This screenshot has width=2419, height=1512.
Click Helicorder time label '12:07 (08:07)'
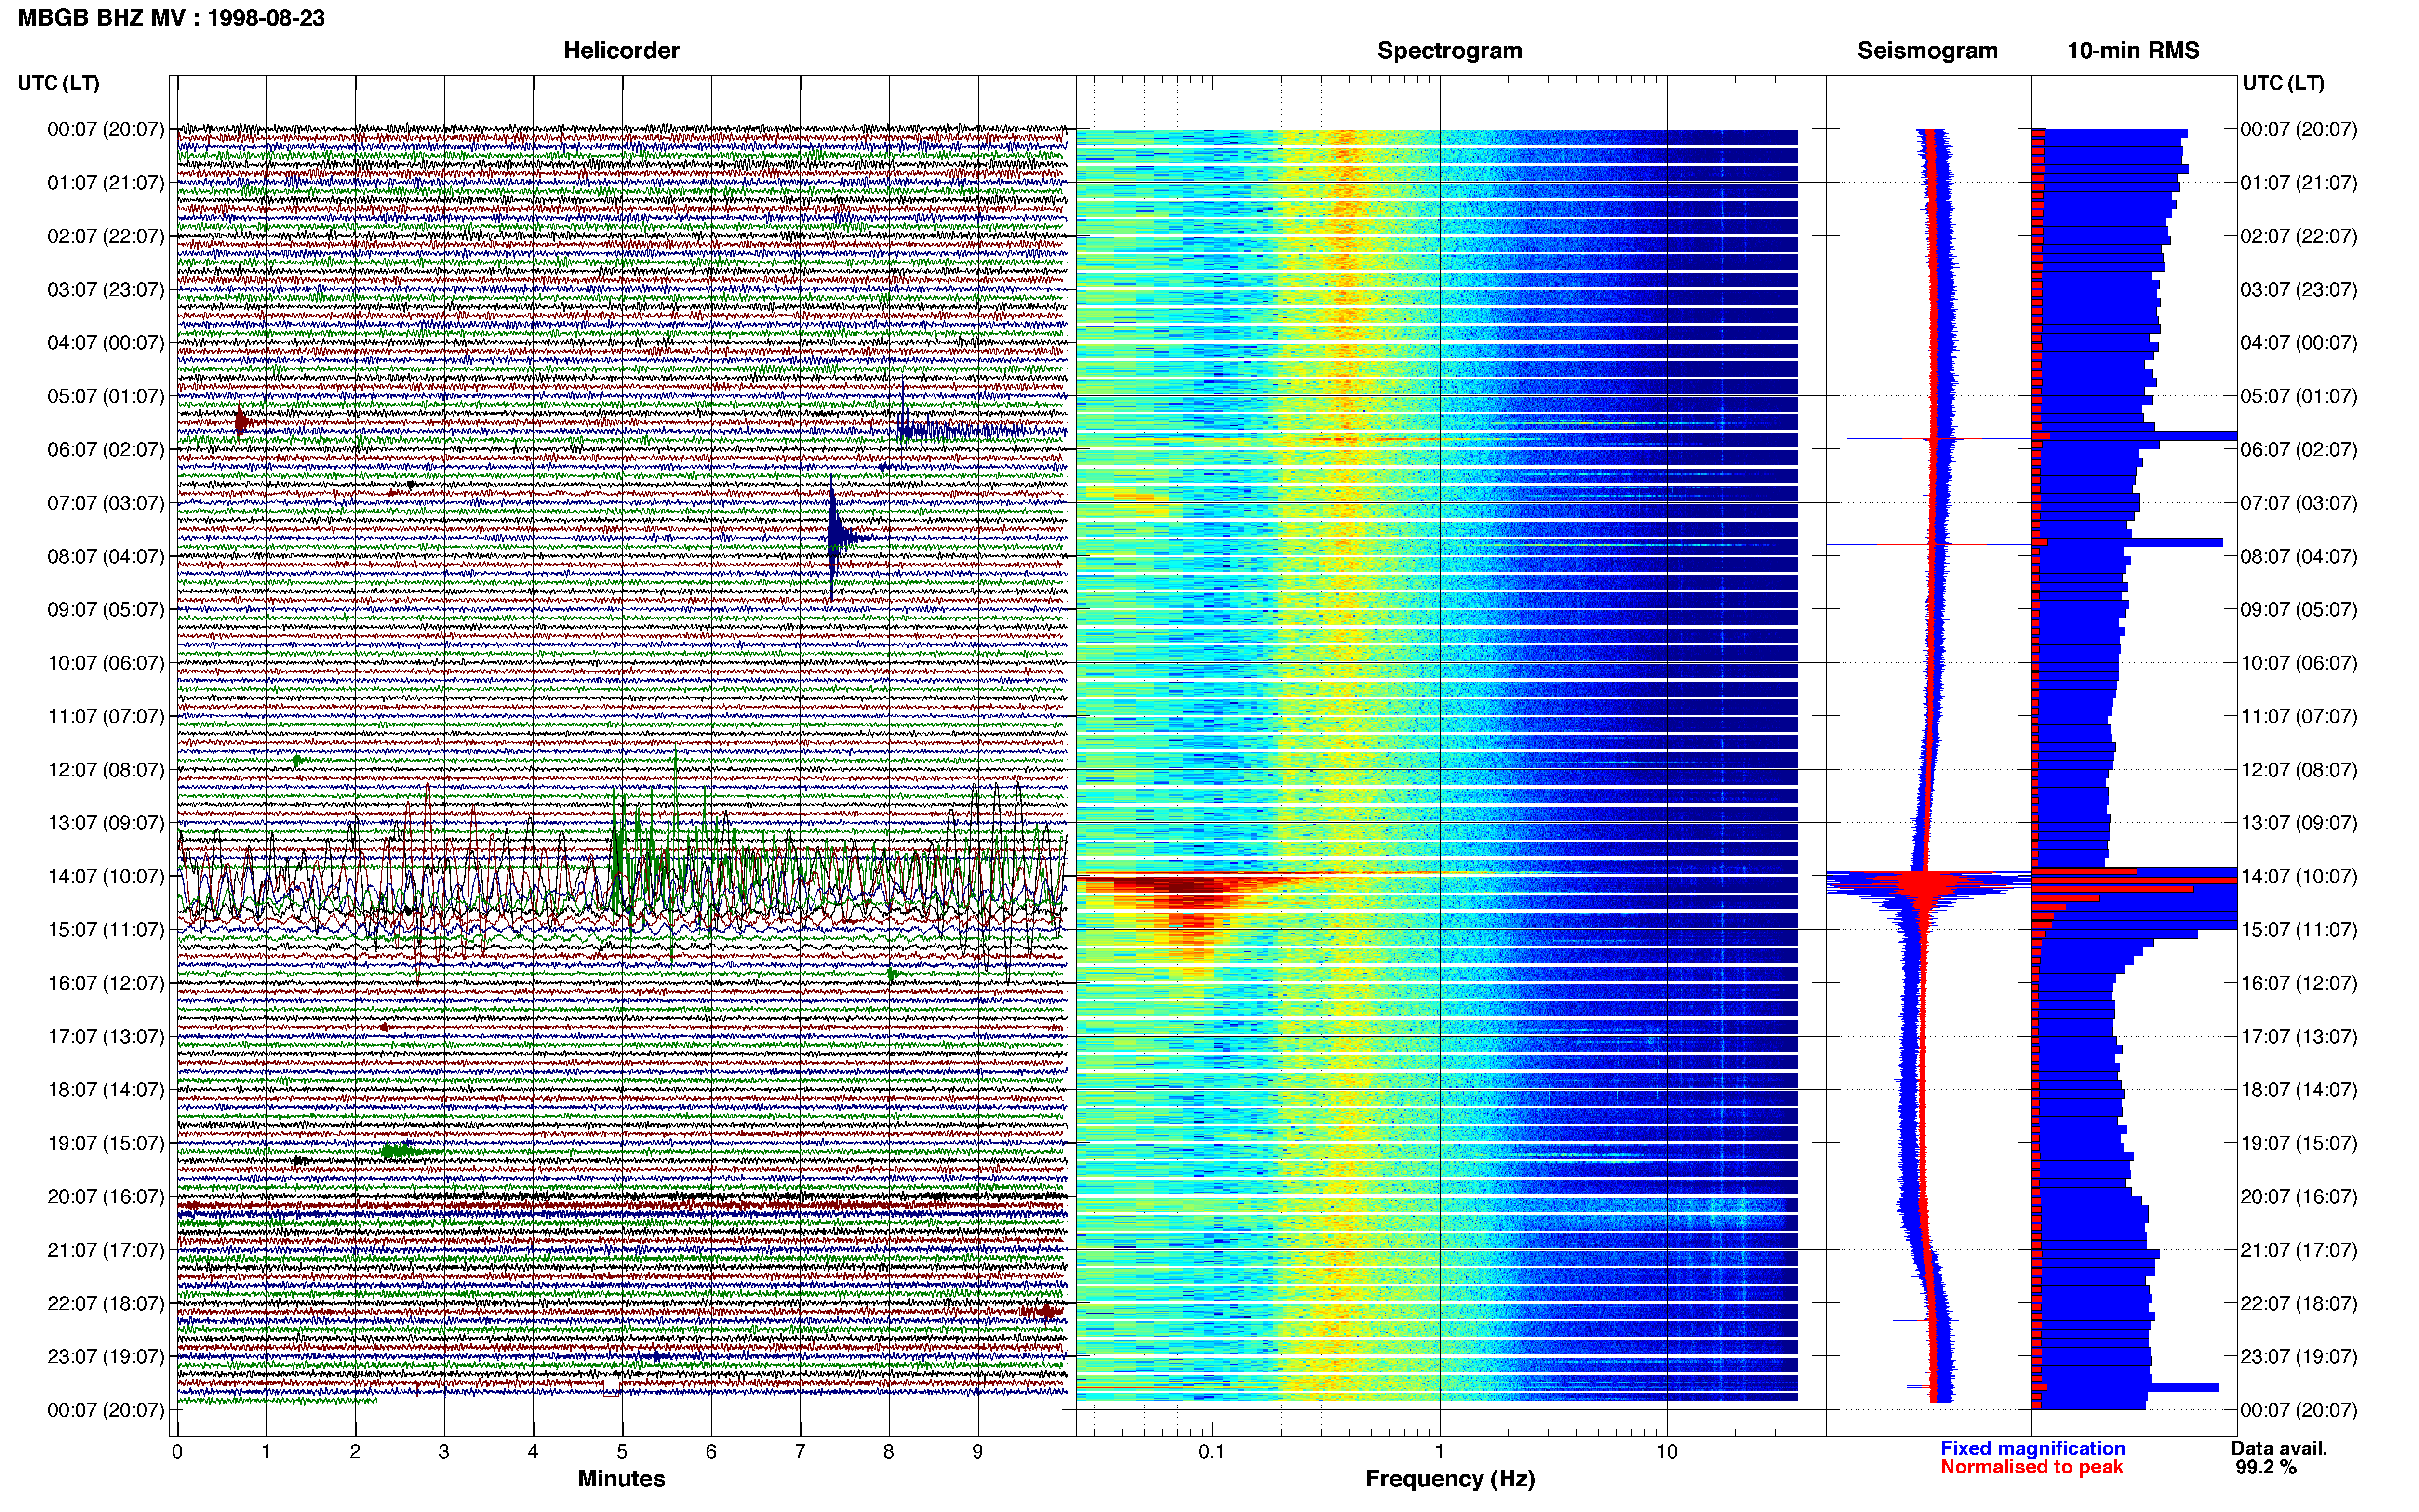(x=106, y=770)
